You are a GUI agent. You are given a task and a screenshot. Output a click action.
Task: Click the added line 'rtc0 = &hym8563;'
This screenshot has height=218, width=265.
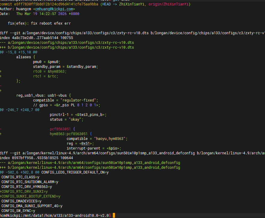point(50,71)
